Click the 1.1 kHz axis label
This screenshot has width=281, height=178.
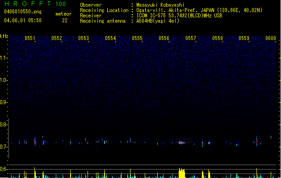pos(4,58)
